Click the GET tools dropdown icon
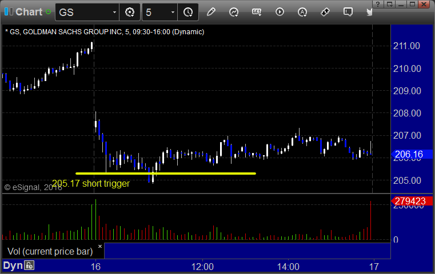This screenshot has height=274, width=435. [257, 12]
